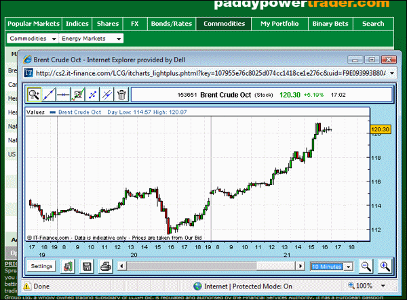Click the copy chart icon beside Settings
The image size is (407, 300).
point(68,266)
